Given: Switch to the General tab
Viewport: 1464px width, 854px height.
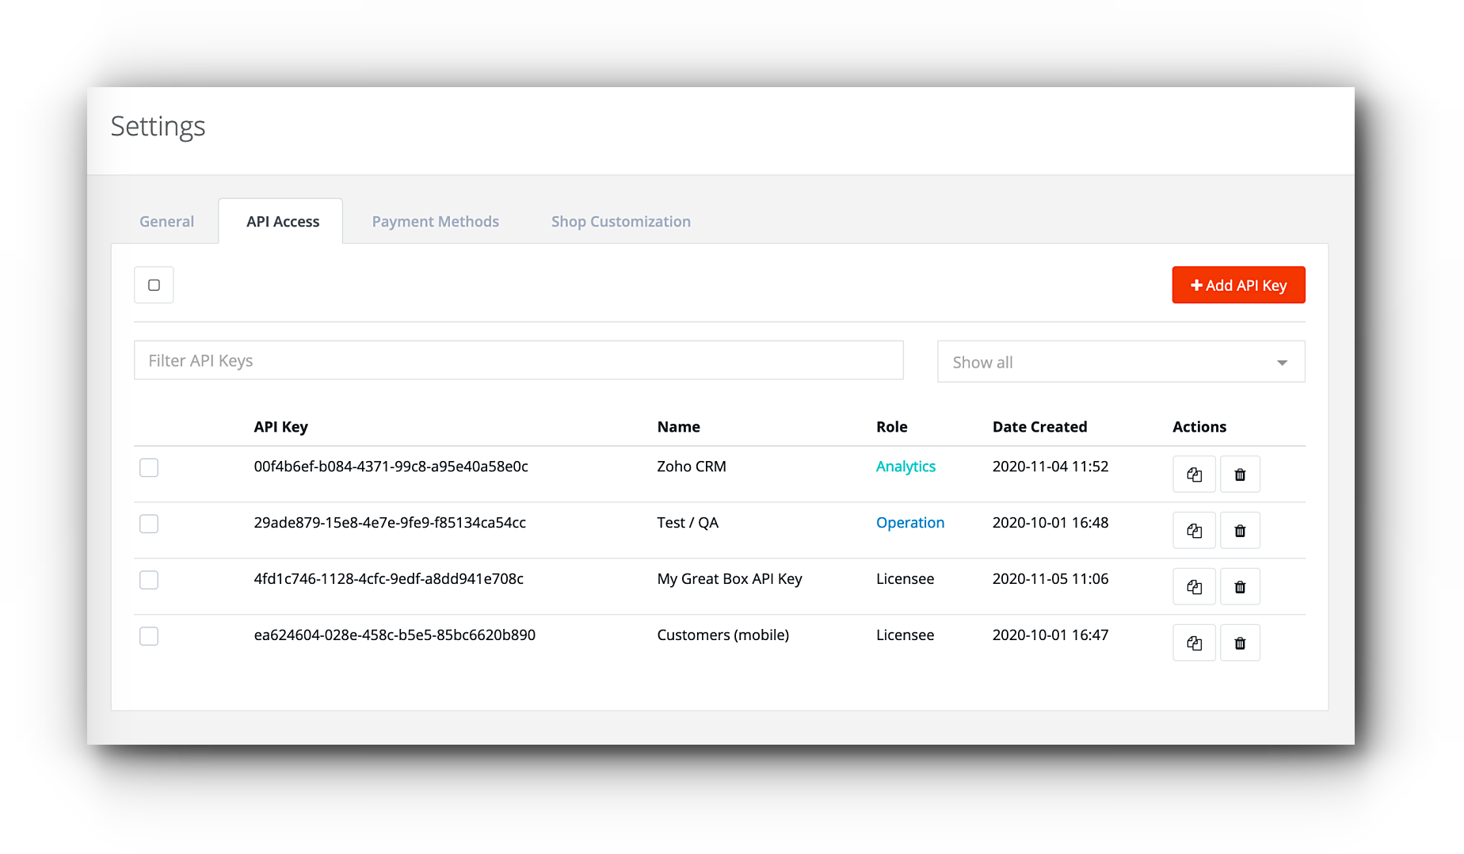Looking at the screenshot, I should 166,222.
